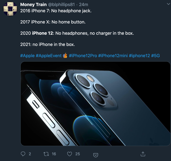This screenshot has width=171, height=161.
Task: Click the Pocket save icon
Action: point(95,155)
